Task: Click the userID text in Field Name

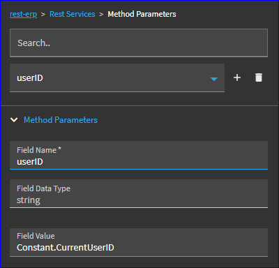Action: tap(30, 162)
